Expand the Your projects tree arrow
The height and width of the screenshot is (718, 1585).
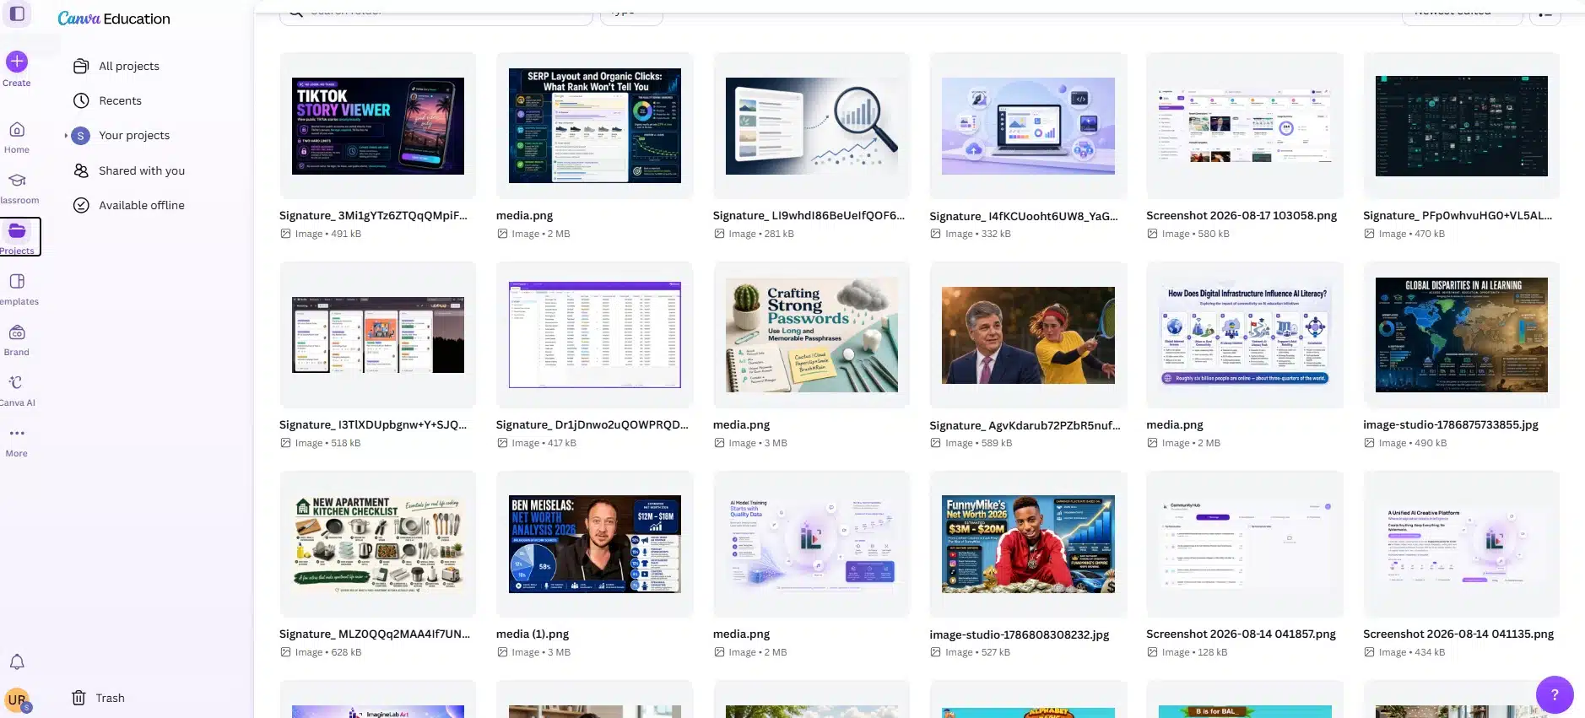click(x=66, y=136)
